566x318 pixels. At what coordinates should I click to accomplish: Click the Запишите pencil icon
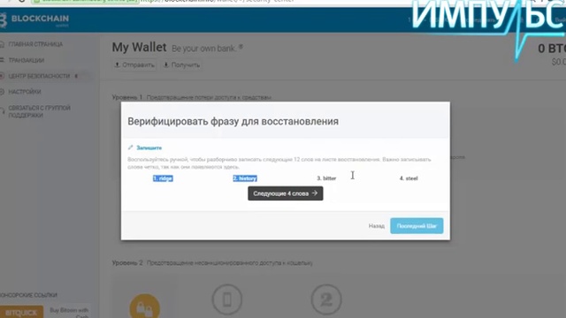coord(130,148)
